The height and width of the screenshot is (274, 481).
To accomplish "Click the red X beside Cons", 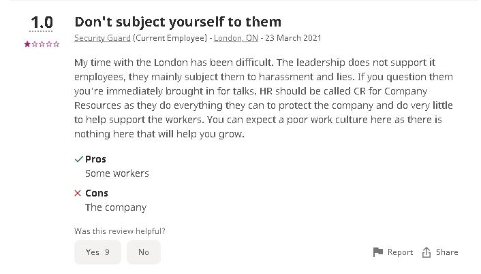I will coord(78,193).
